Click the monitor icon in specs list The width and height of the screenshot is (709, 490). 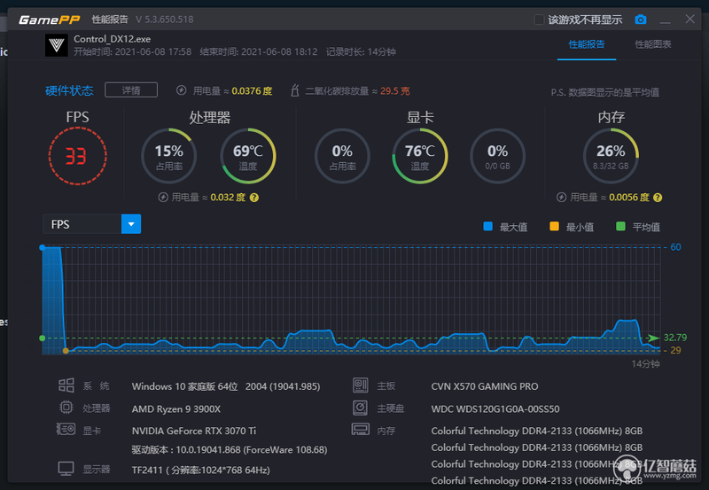(66, 469)
